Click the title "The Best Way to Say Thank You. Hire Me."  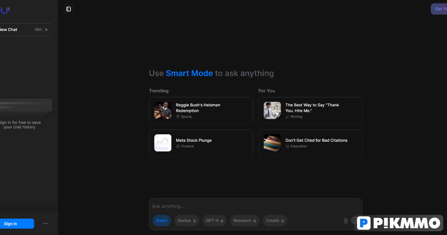(x=312, y=108)
